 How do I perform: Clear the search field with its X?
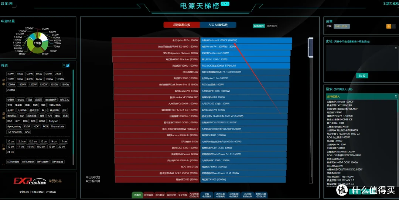tap(396, 97)
